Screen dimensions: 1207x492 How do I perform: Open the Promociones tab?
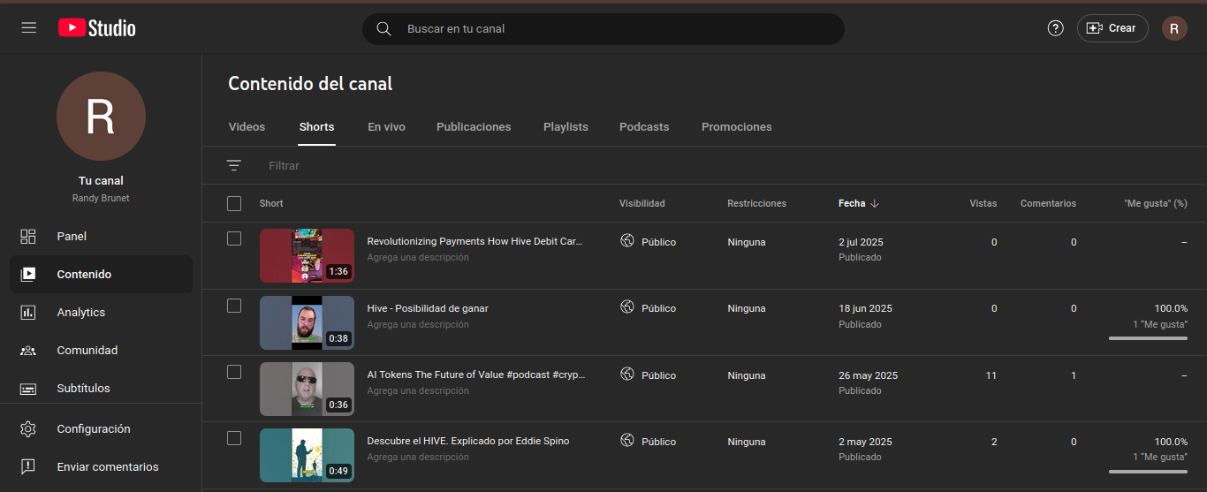pyautogui.click(x=737, y=127)
